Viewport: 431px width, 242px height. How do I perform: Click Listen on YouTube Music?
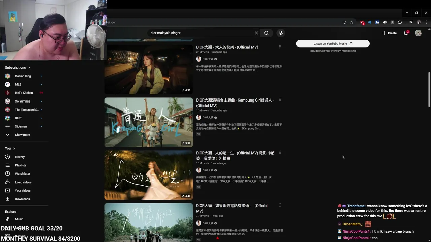(x=333, y=44)
